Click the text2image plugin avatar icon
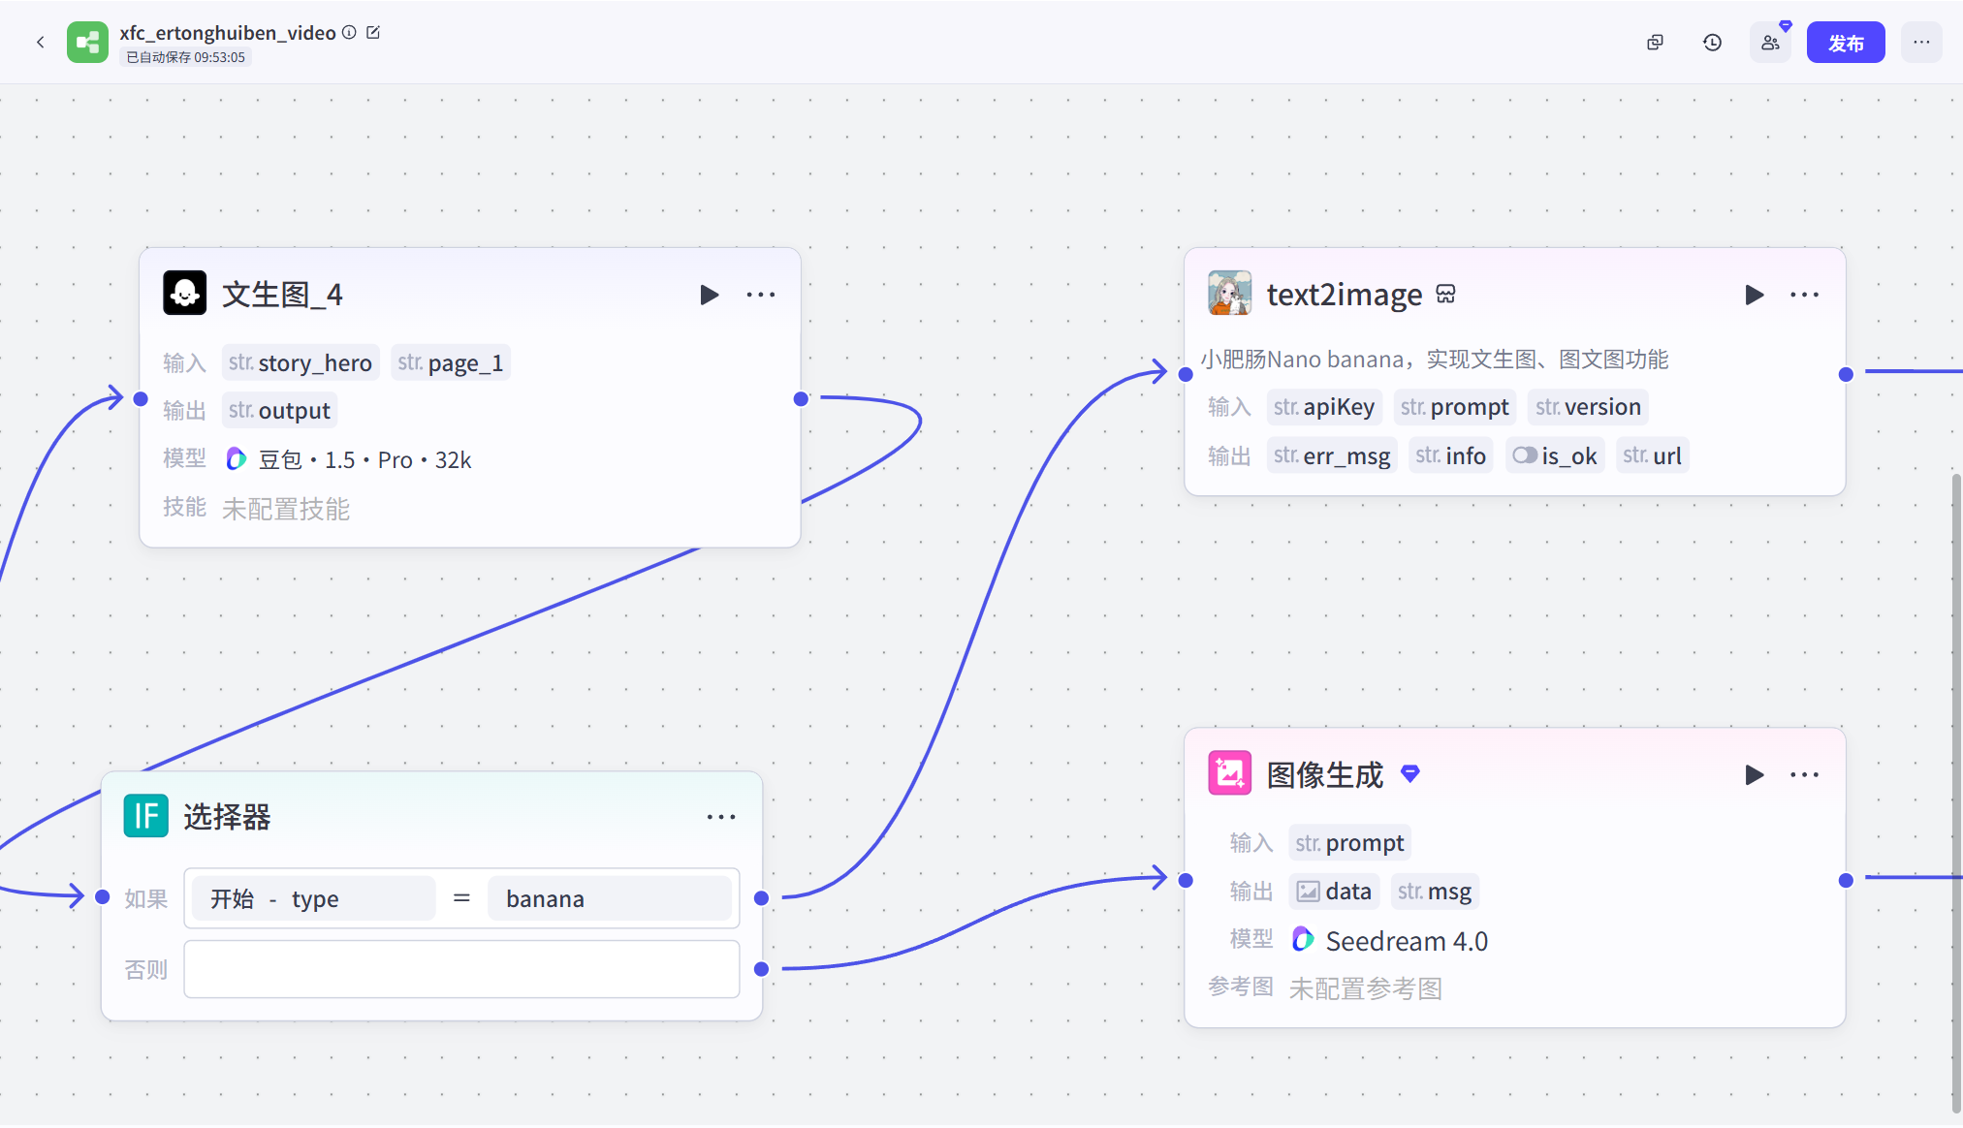The height and width of the screenshot is (1128, 1963). (x=1229, y=294)
